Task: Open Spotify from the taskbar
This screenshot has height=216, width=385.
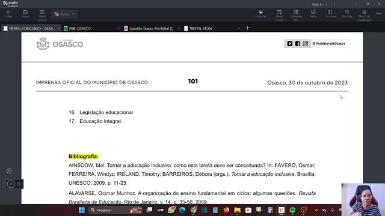Action: 292,210
